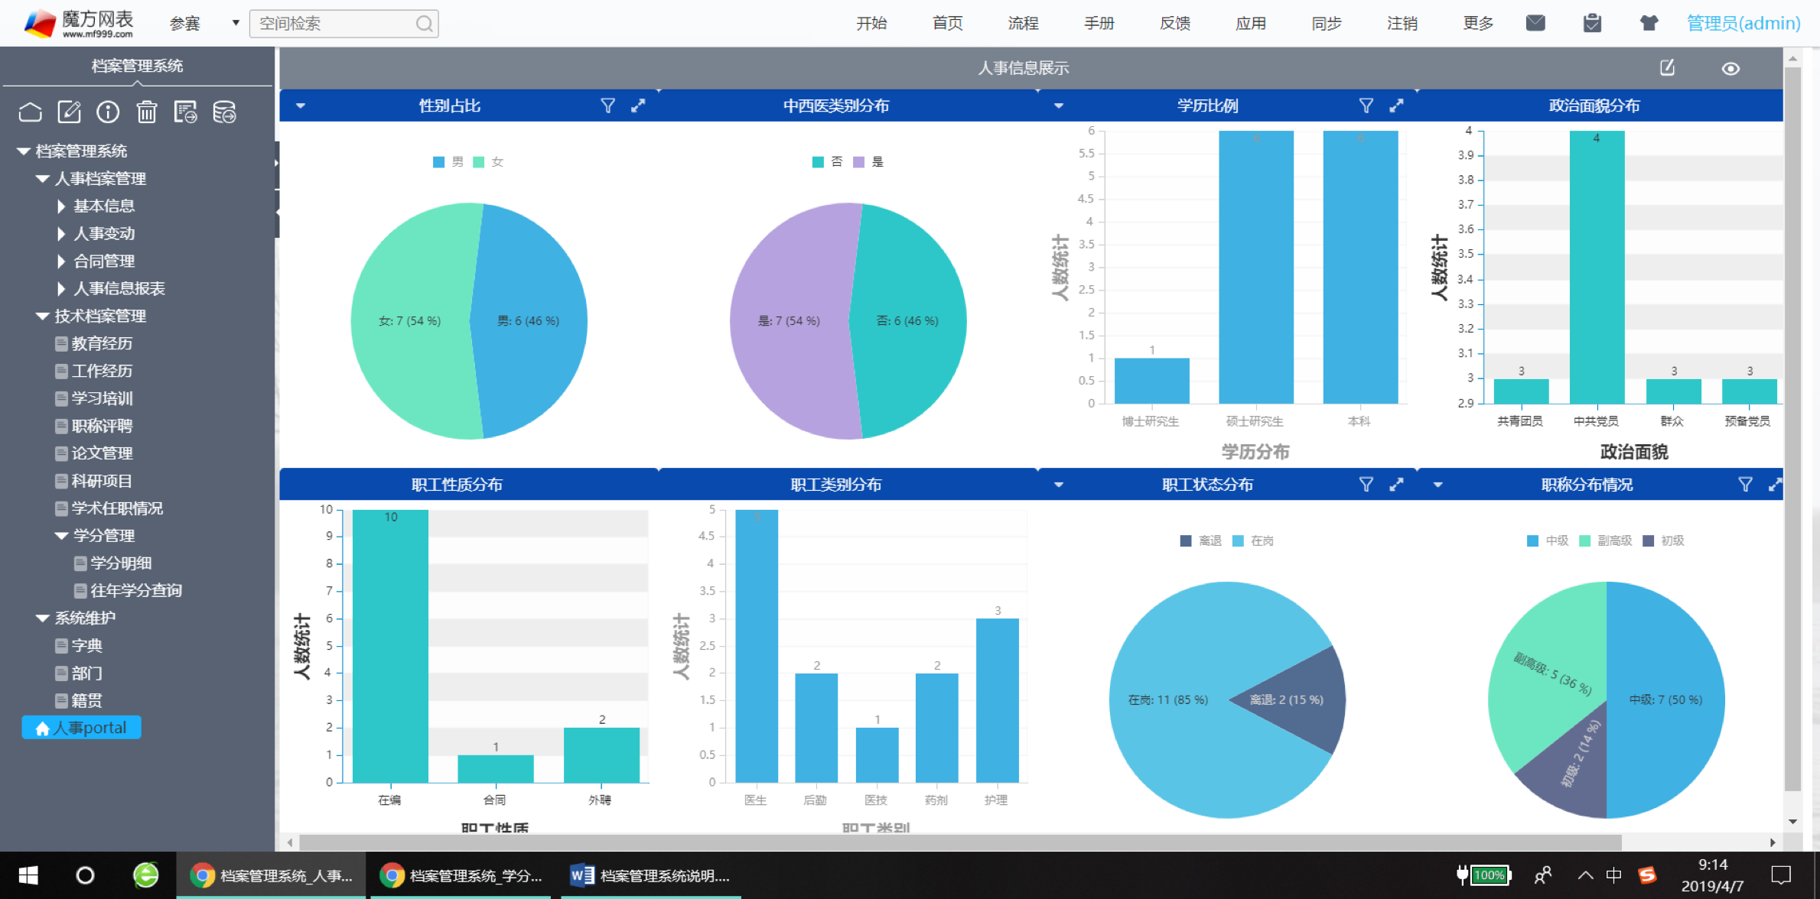Open the 流程 menu in top navigation
The height and width of the screenshot is (899, 1820).
point(1023,23)
